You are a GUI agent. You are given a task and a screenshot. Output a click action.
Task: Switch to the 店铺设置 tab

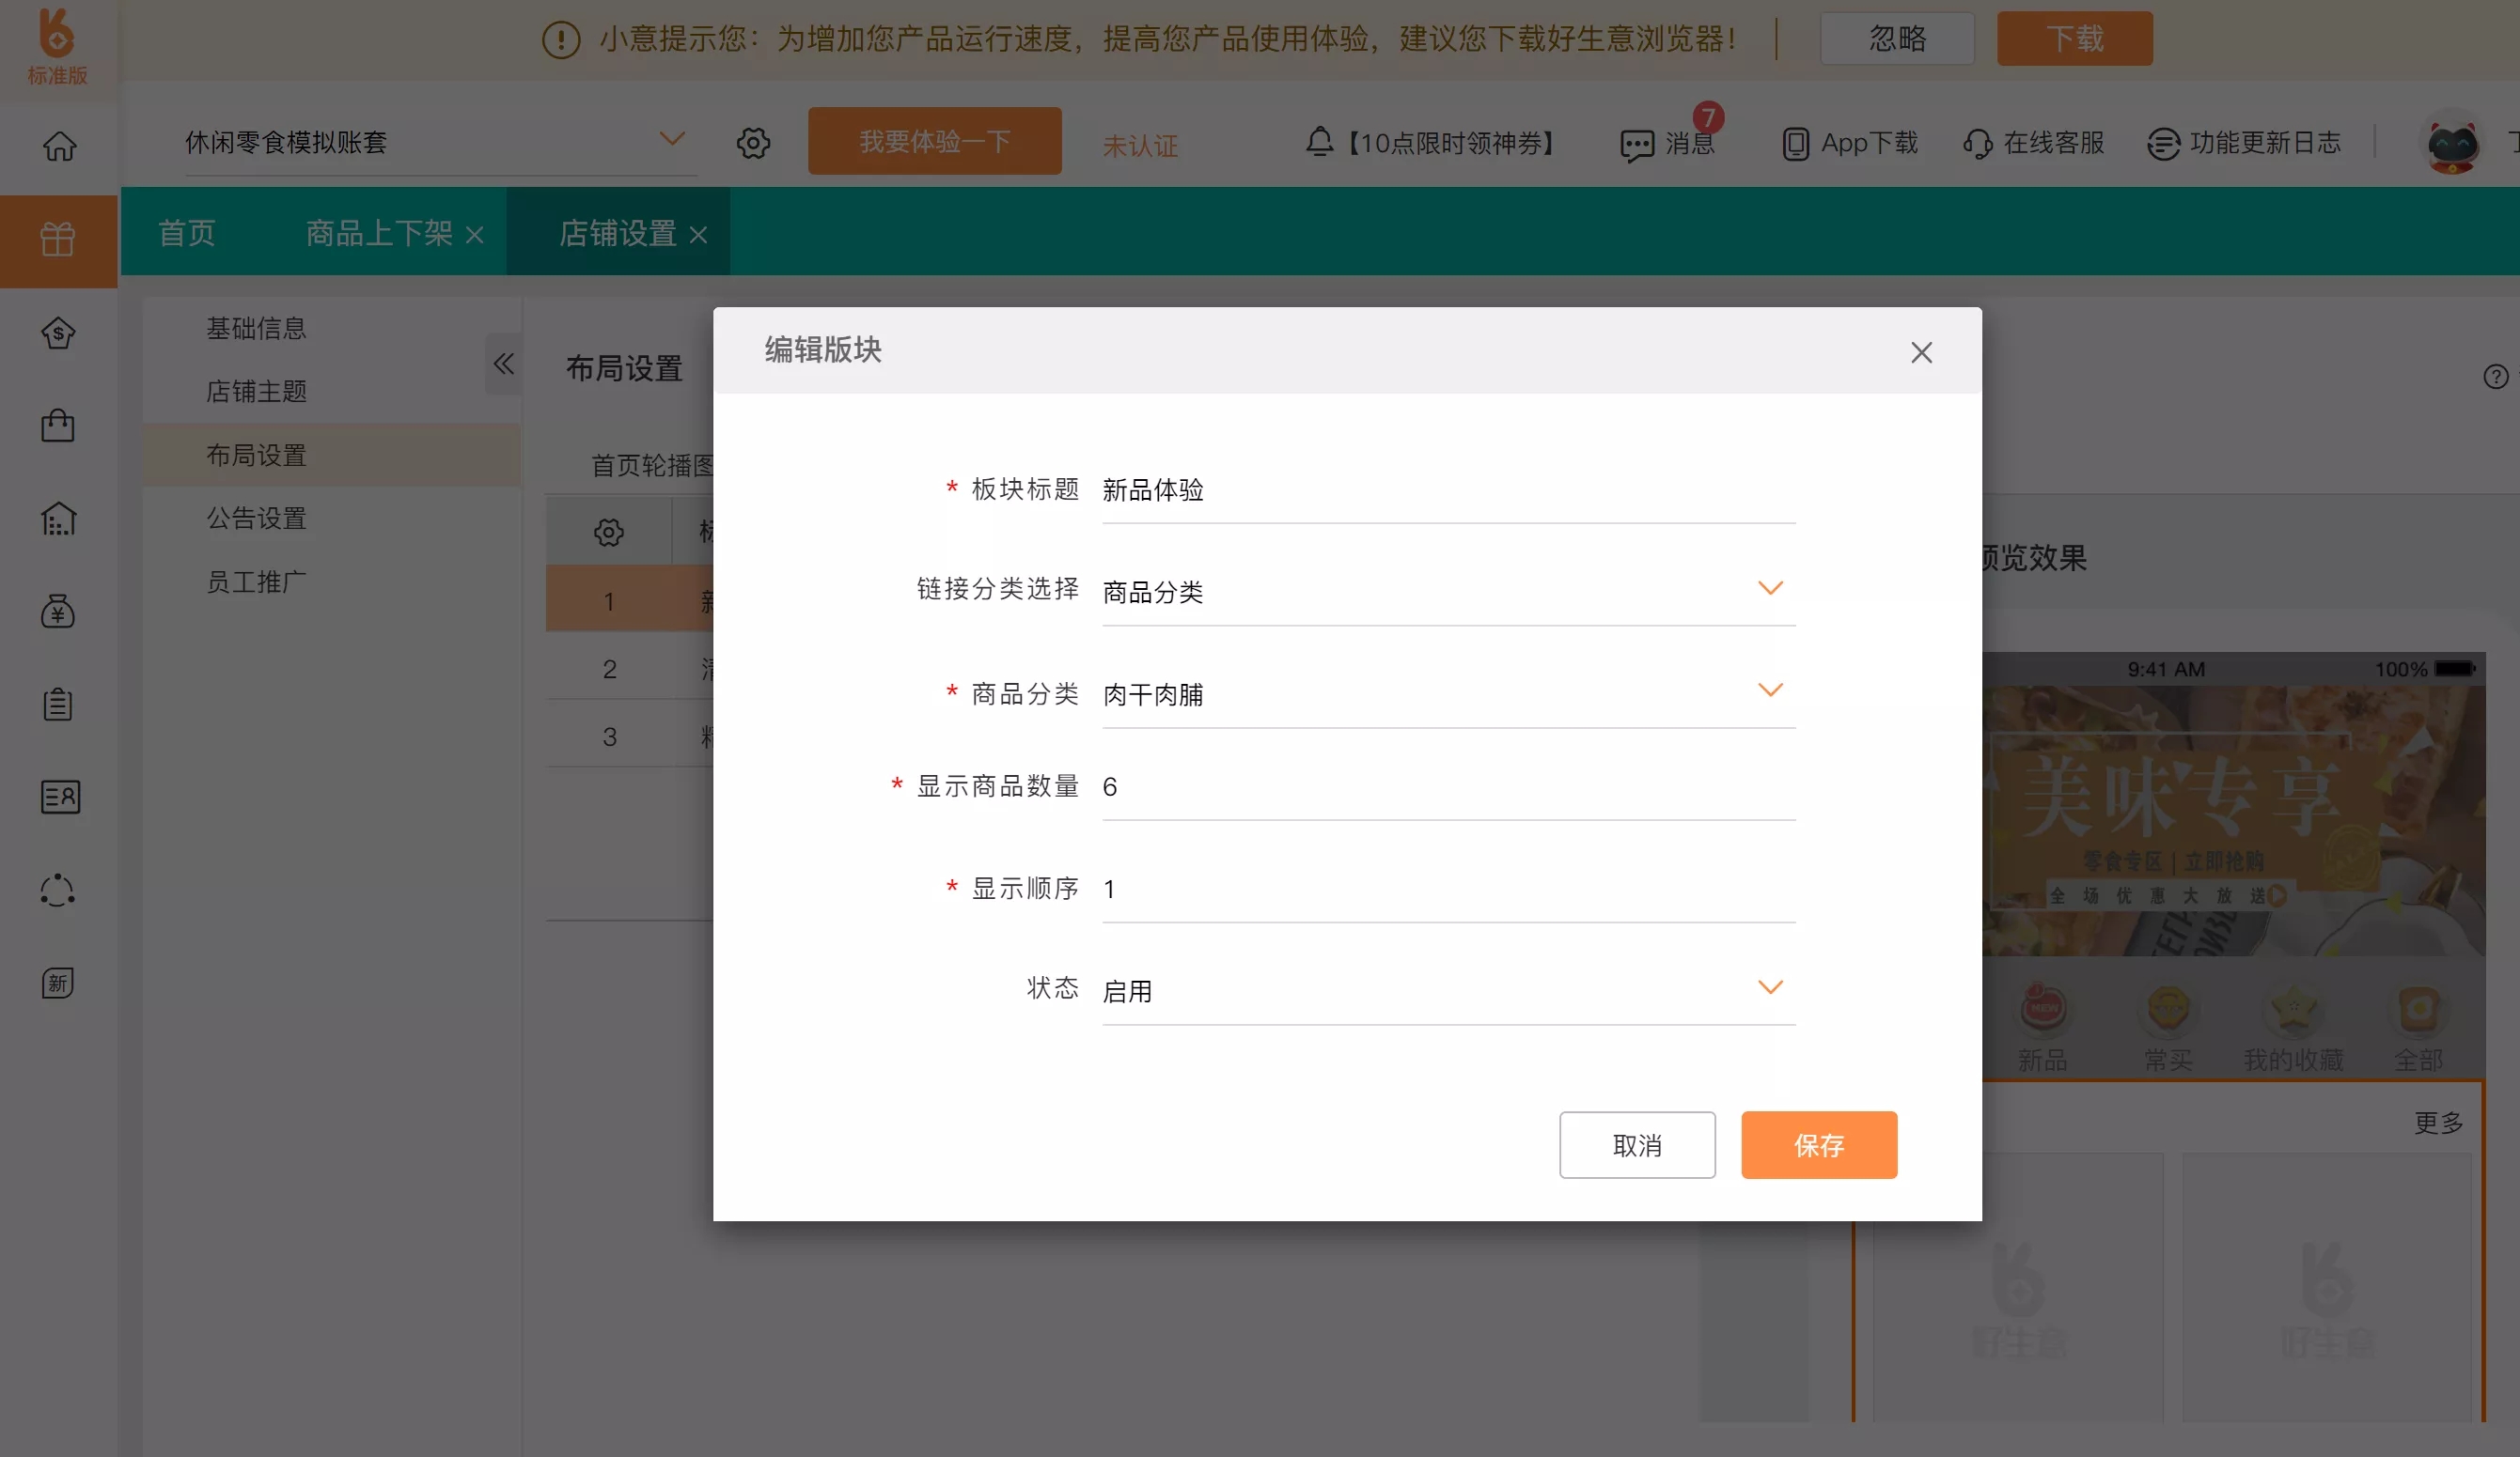[617, 233]
